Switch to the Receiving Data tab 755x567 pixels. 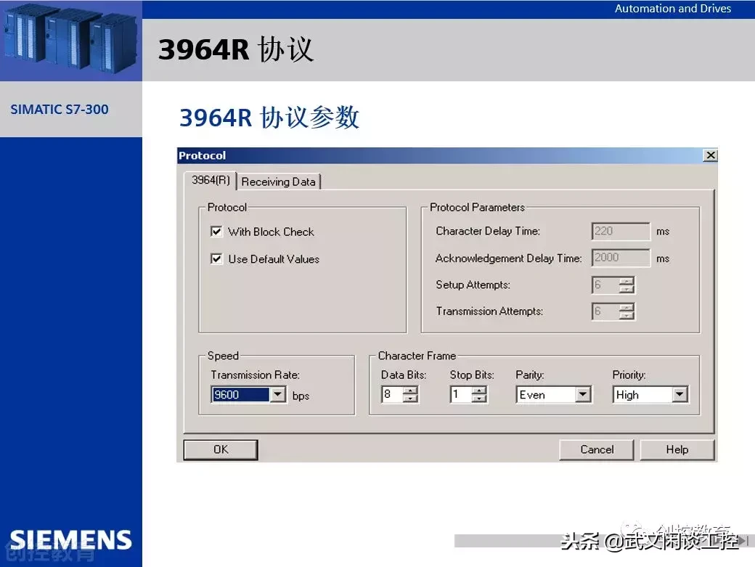tap(279, 181)
